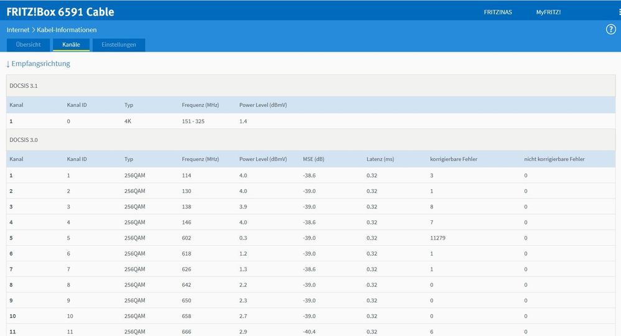Image resolution: width=621 pixels, height=336 pixels.
Task: Click the MSE (dB) column header
Action: click(x=314, y=159)
